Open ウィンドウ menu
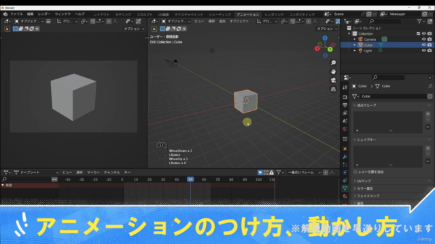 (63, 14)
